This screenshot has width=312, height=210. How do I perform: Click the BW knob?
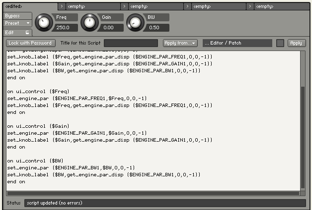135,22
